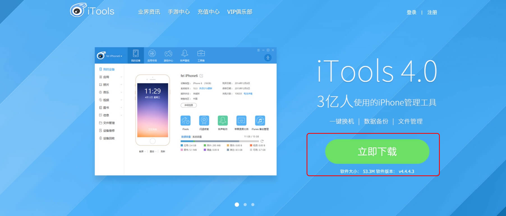This screenshot has height=216, width=506.
Task: Switch to the 数据容量 storage tab
Action: point(186,137)
